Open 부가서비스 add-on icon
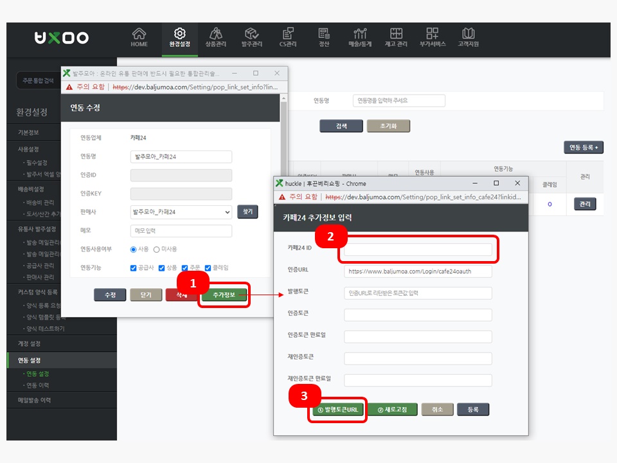Screen dimensions: 617x463 (x=432, y=33)
